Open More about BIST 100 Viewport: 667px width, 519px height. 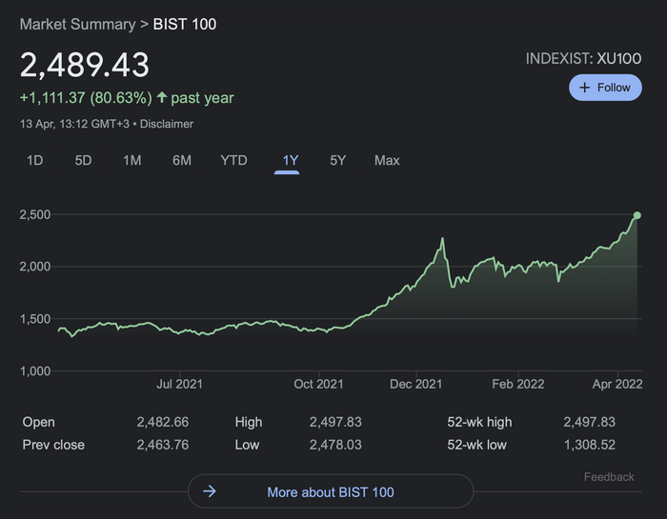[330, 491]
